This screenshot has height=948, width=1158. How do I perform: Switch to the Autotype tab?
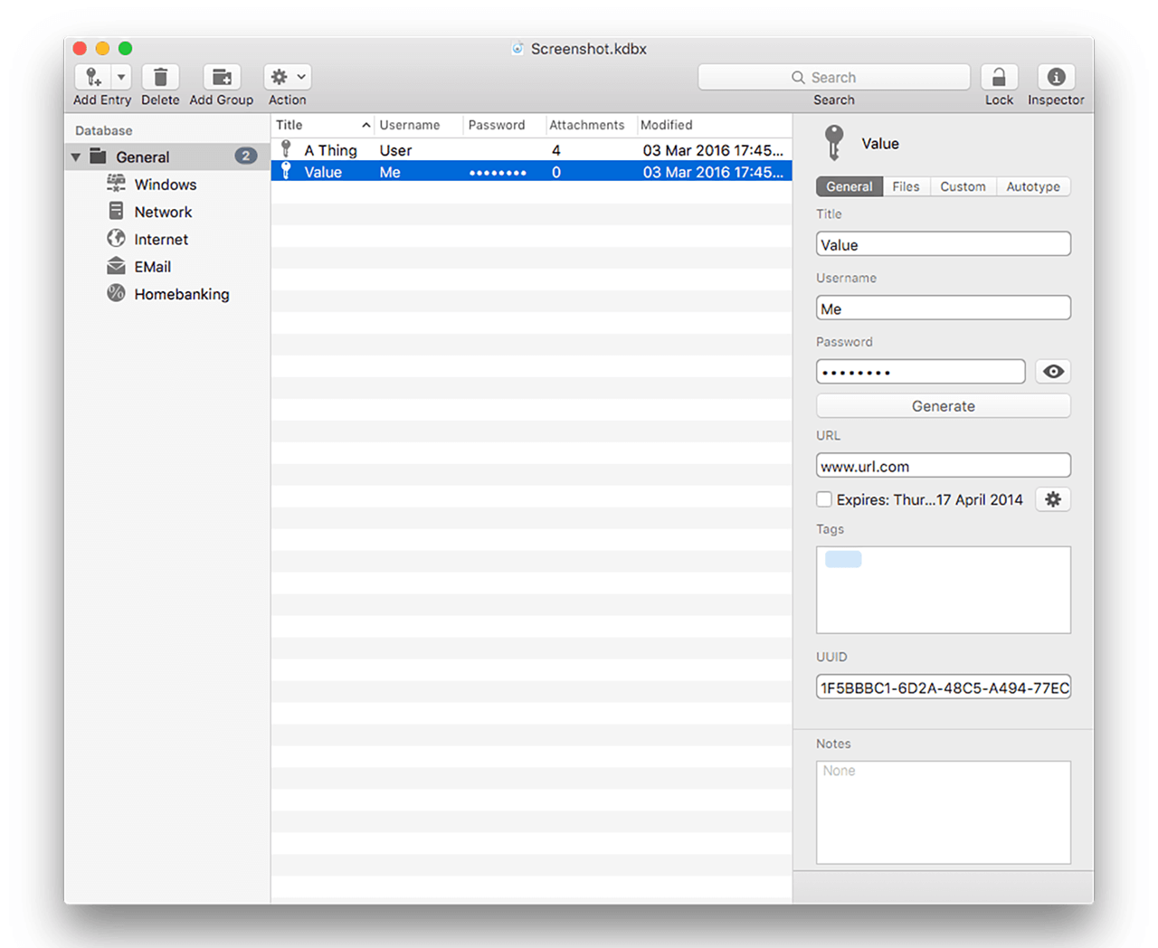point(1032,186)
